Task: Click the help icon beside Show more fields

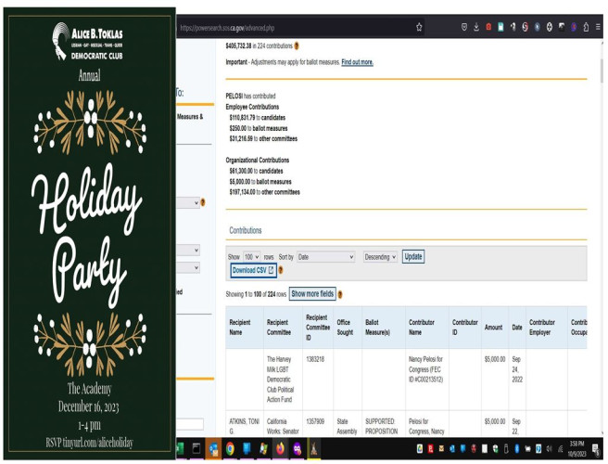Action: coord(341,294)
